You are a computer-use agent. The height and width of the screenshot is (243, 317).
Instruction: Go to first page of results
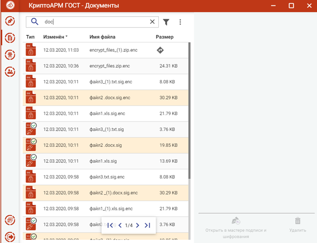[x=110, y=225]
